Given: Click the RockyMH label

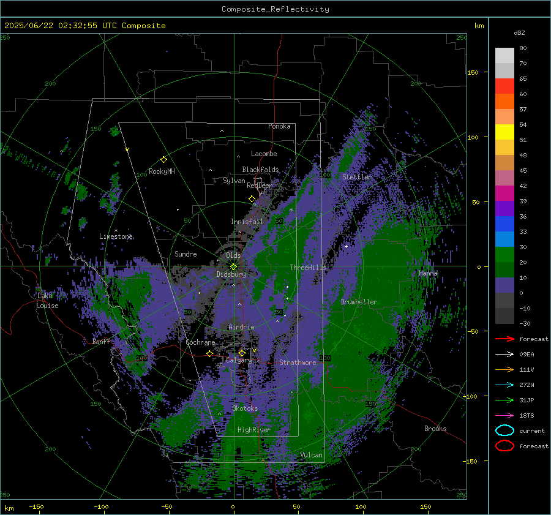Looking at the screenshot, I should 162,171.
